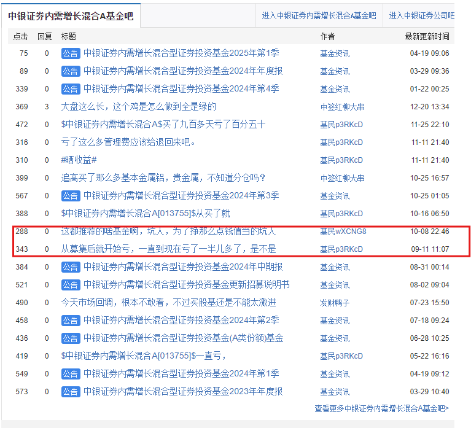471x428 pixels.
Task: Click the 回复 column header
Action: coord(45,36)
